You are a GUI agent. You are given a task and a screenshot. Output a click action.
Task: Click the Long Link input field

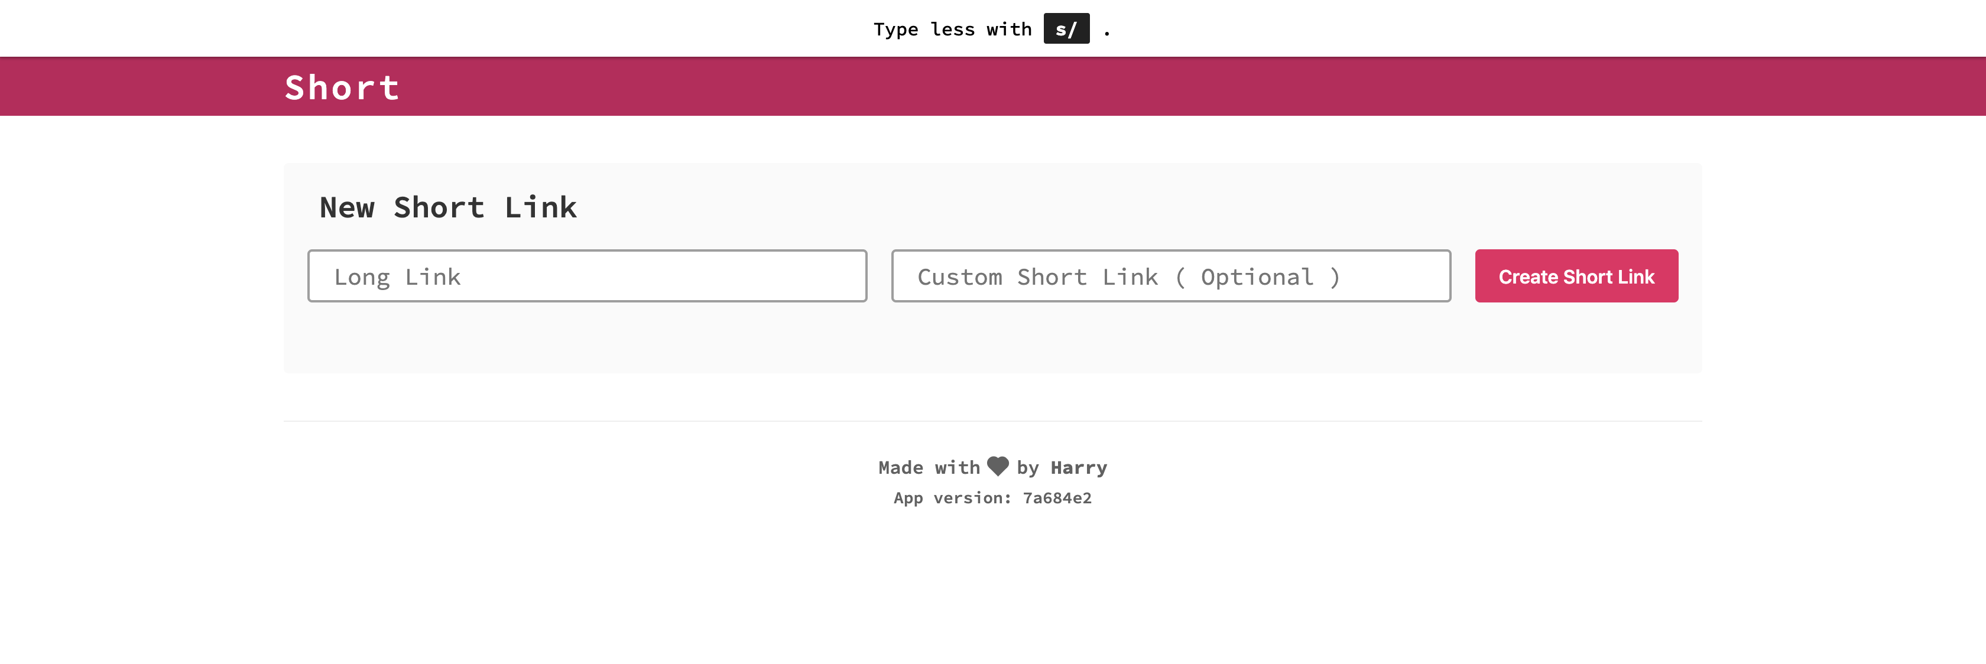pyautogui.click(x=587, y=276)
